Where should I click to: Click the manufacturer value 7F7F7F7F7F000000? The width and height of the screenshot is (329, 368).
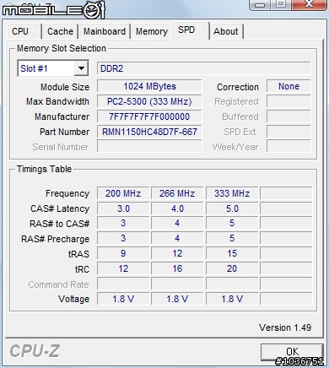tap(149, 116)
